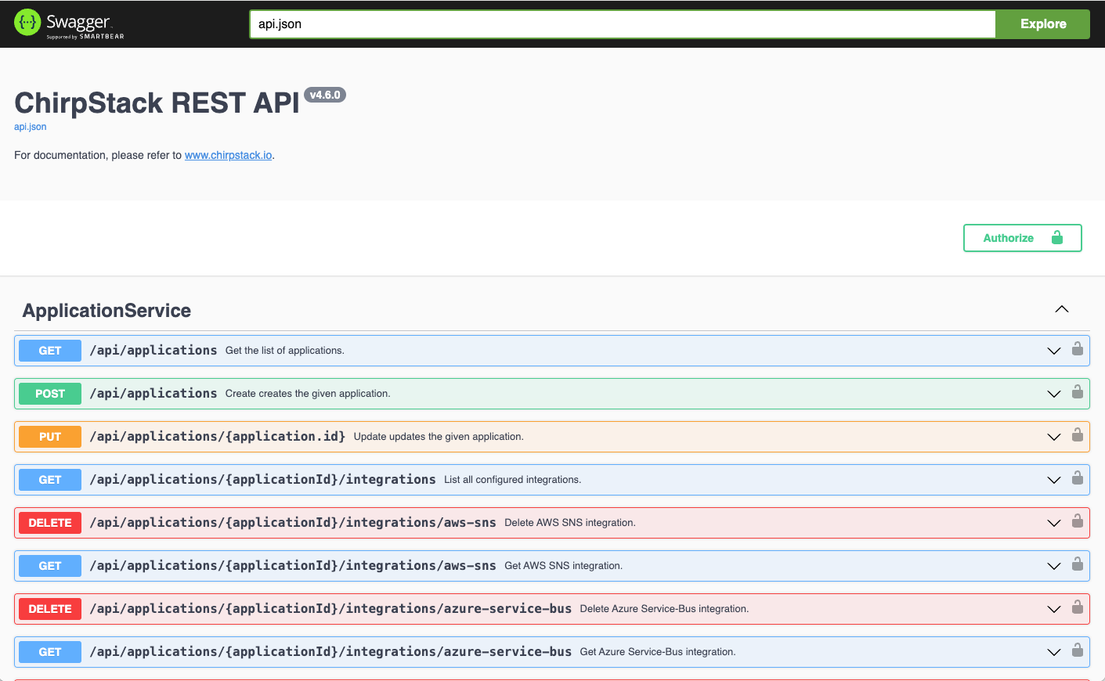Screen dimensions: 1105x681
Task: Click GET badge for aws-sns integration
Action: click(50, 566)
